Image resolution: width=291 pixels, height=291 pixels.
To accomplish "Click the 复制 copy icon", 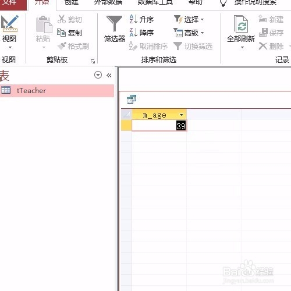I will coord(61,33).
